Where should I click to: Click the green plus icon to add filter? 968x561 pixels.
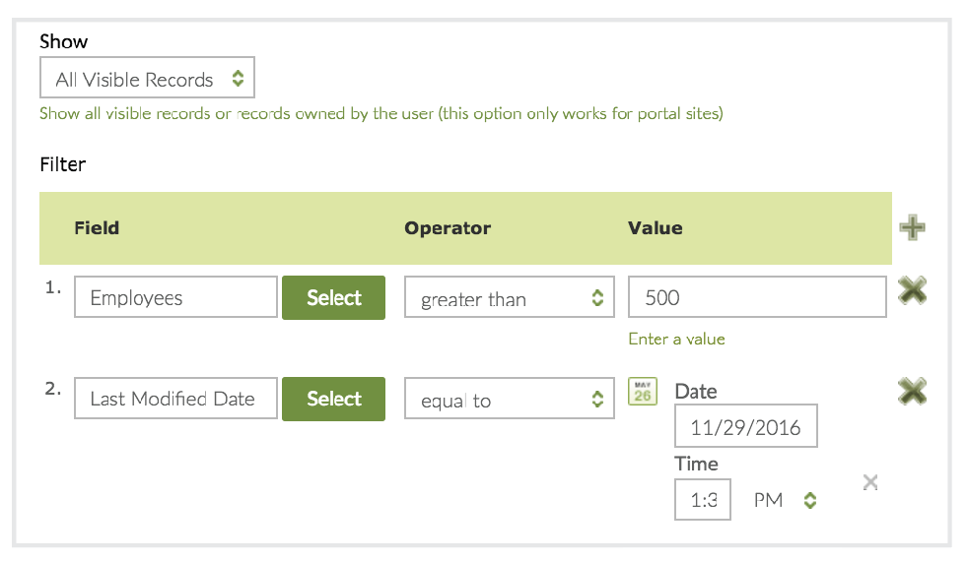point(912,228)
